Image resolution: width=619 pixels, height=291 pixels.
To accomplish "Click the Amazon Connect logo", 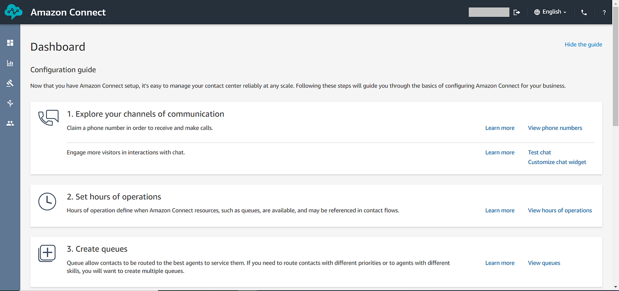I will [x=13, y=12].
